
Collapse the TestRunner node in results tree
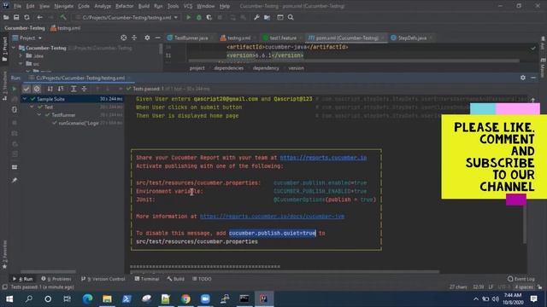coord(39,115)
